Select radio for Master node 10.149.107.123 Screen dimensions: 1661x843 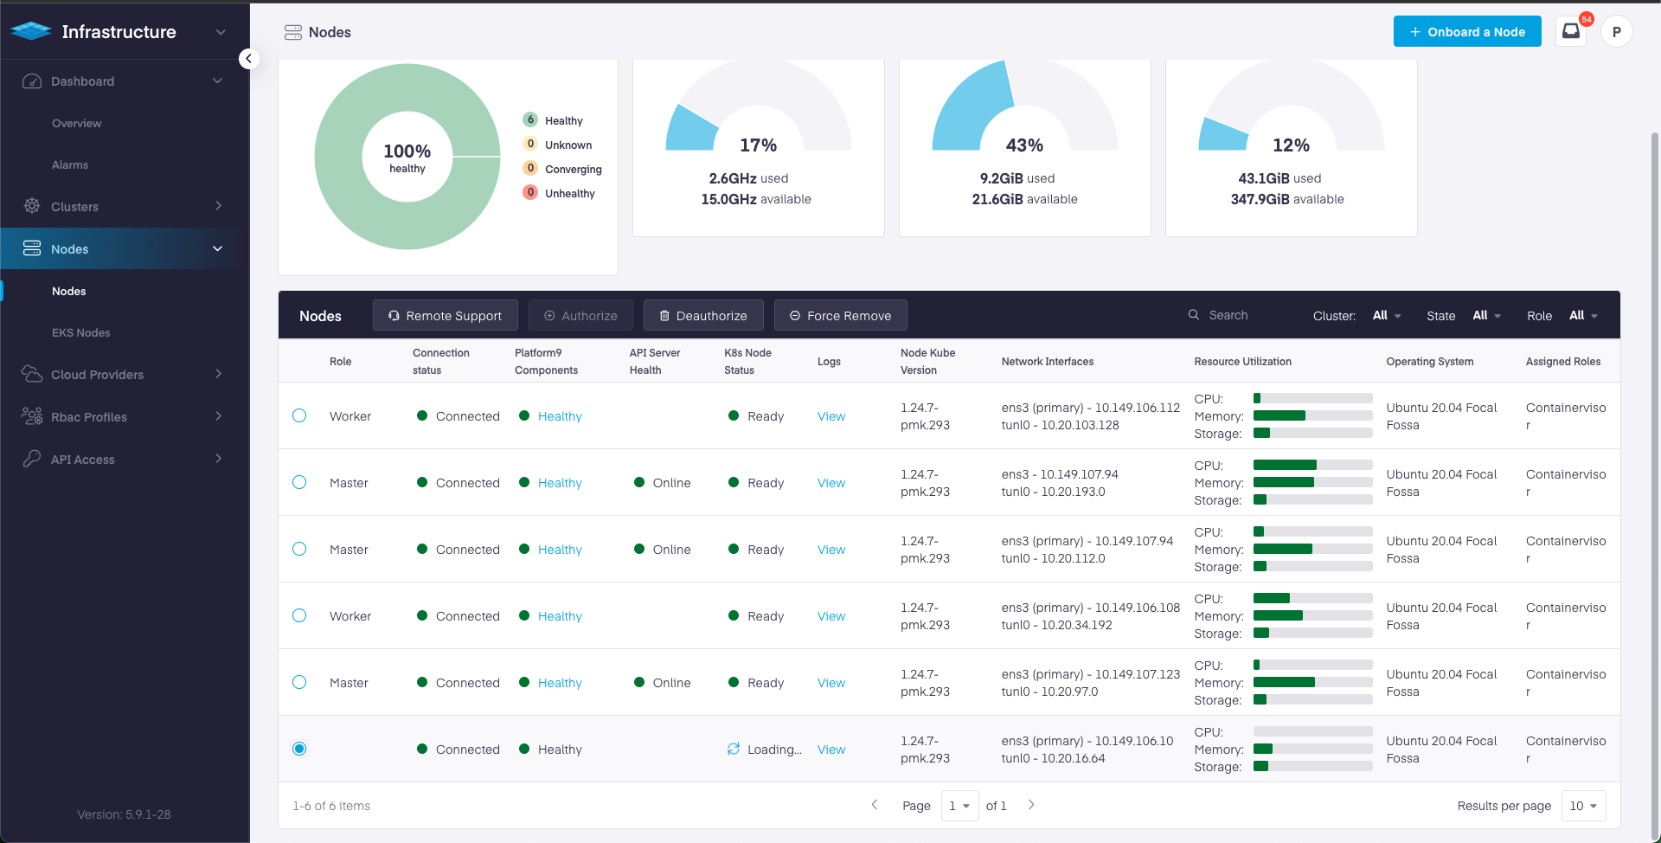click(x=299, y=682)
